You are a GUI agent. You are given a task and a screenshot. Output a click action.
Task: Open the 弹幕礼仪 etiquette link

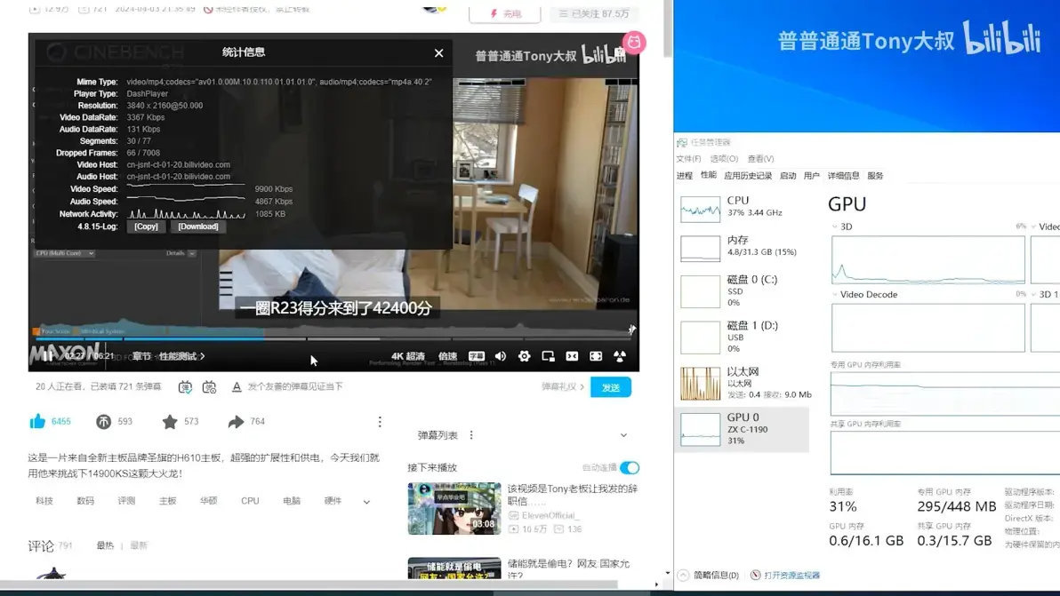point(562,386)
